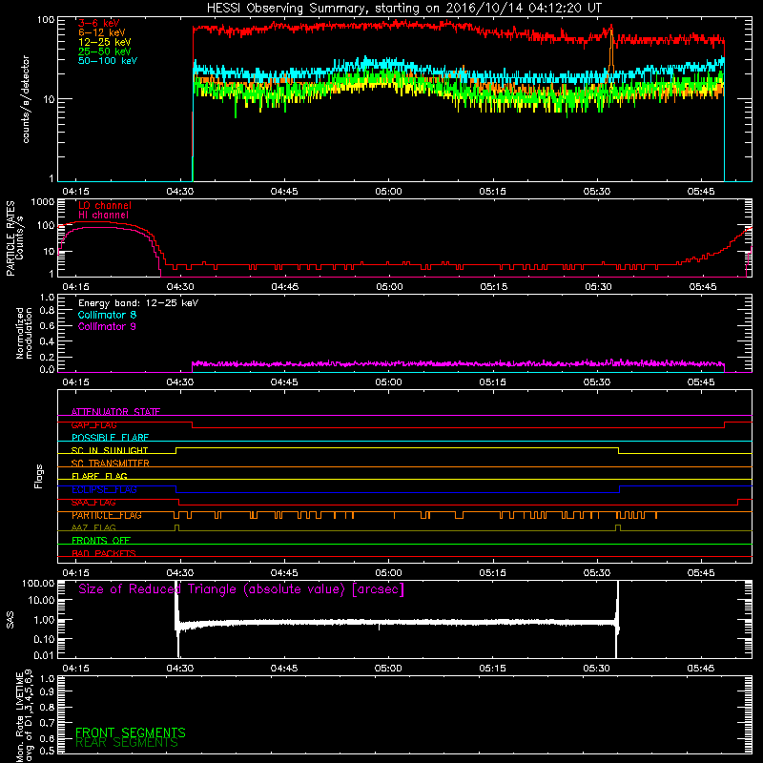The width and height of the screenshot is (763, 763).
Task: Click the SAA_FLAG label
Action: coord(93,503)
